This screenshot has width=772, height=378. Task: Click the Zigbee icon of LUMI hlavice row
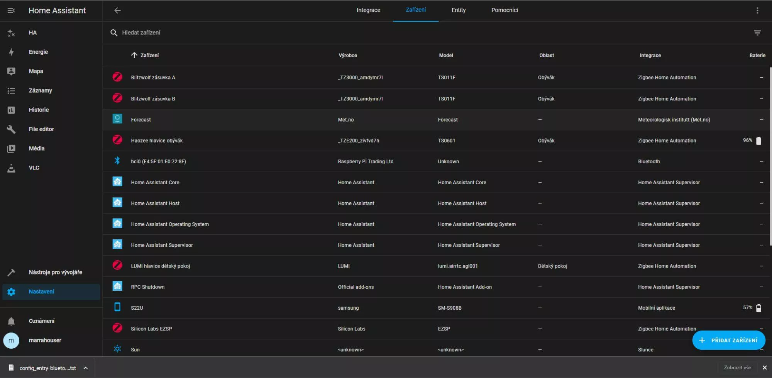[117, 265]
